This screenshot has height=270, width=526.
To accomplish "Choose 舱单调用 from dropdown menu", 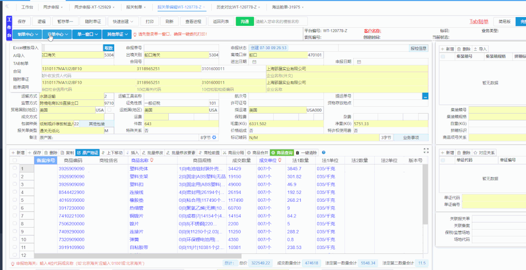I will 21,87.
